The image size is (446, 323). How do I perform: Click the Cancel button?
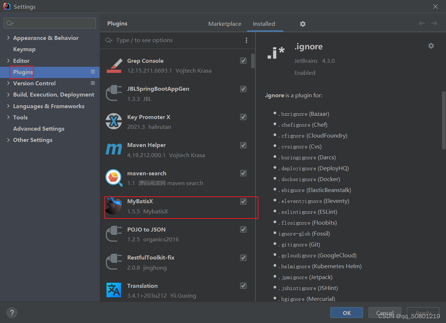385,313
